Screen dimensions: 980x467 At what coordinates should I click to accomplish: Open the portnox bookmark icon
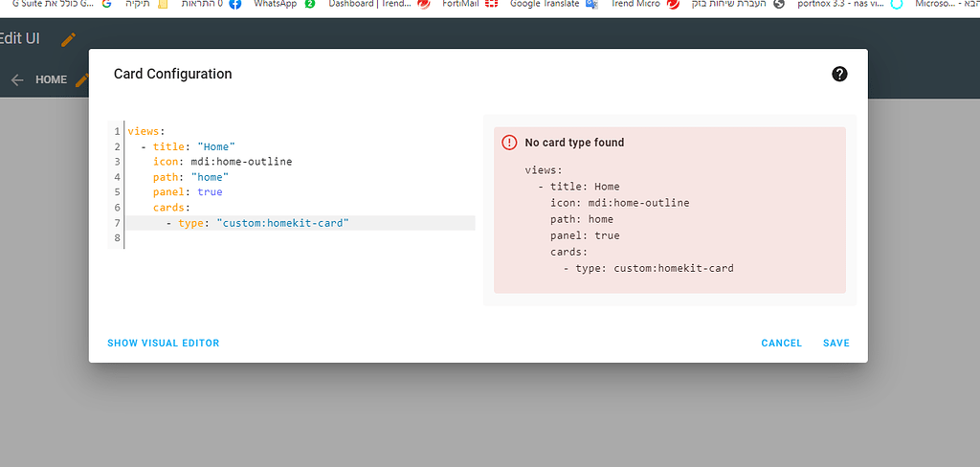click(897, 5)
